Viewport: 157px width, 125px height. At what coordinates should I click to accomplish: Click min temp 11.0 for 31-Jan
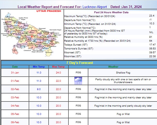point(39,72)
